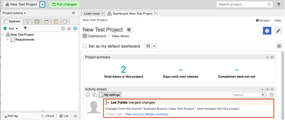Screen dimensions: 285x120
Task: Open the Add dropdown in the explorer
Action: (11, 28)
